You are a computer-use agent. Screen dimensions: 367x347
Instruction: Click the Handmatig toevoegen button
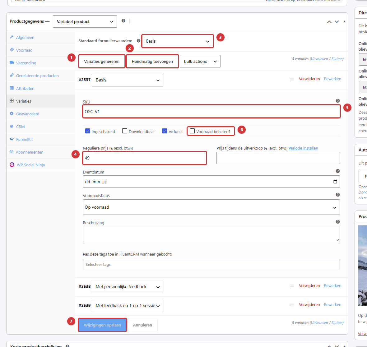[x=152, y=61]
